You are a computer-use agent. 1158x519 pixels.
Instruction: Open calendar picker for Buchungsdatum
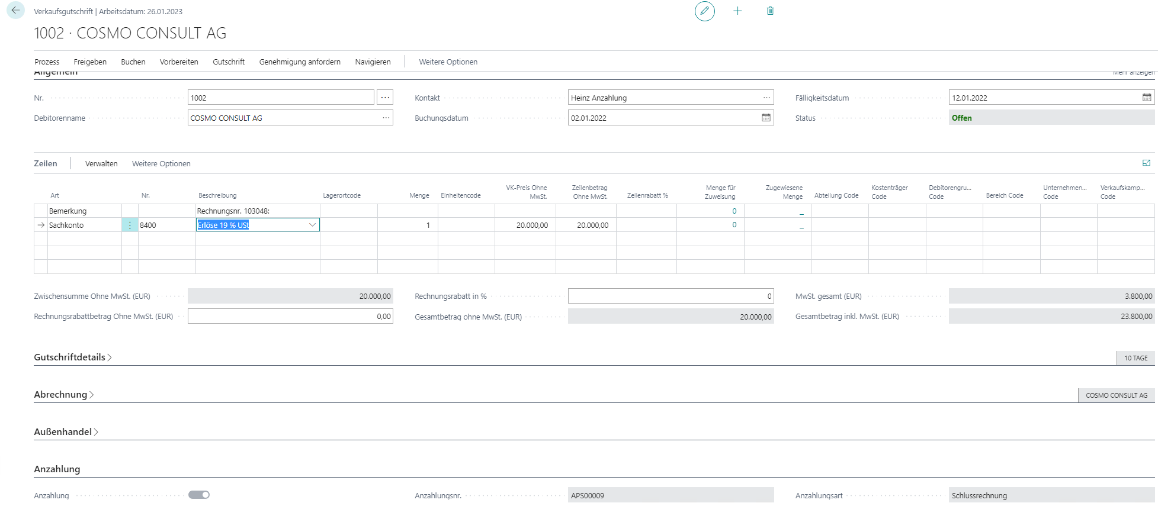coord(766,118)
